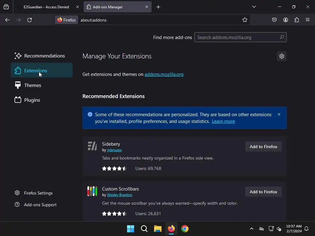Expand the list all tabs chevron
Image resolution: width=315 pixels, height=236 pixels.
tap(254, 7)
